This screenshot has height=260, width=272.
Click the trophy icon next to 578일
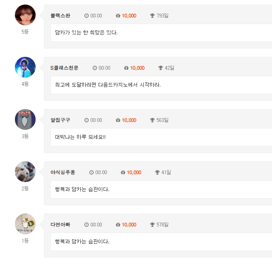(152, 225)
